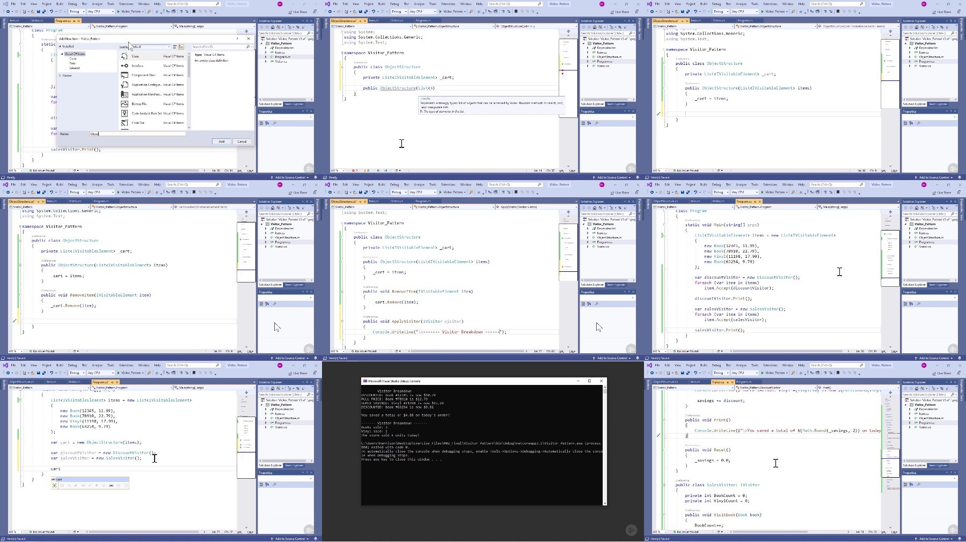Collapse the Installed templates section
The height and width of the screenshot is (542, 966).
click(x=60, y=46)
